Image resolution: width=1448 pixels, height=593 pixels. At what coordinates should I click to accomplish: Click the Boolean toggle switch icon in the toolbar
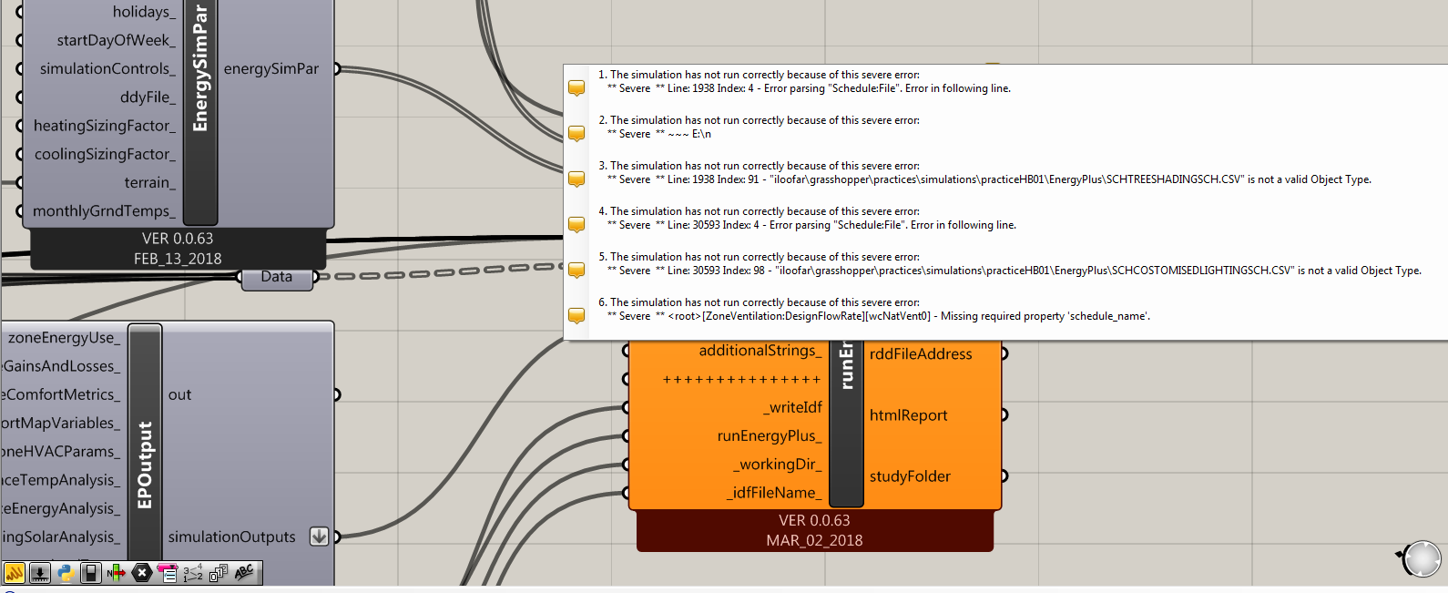click(x=91, y=573)
